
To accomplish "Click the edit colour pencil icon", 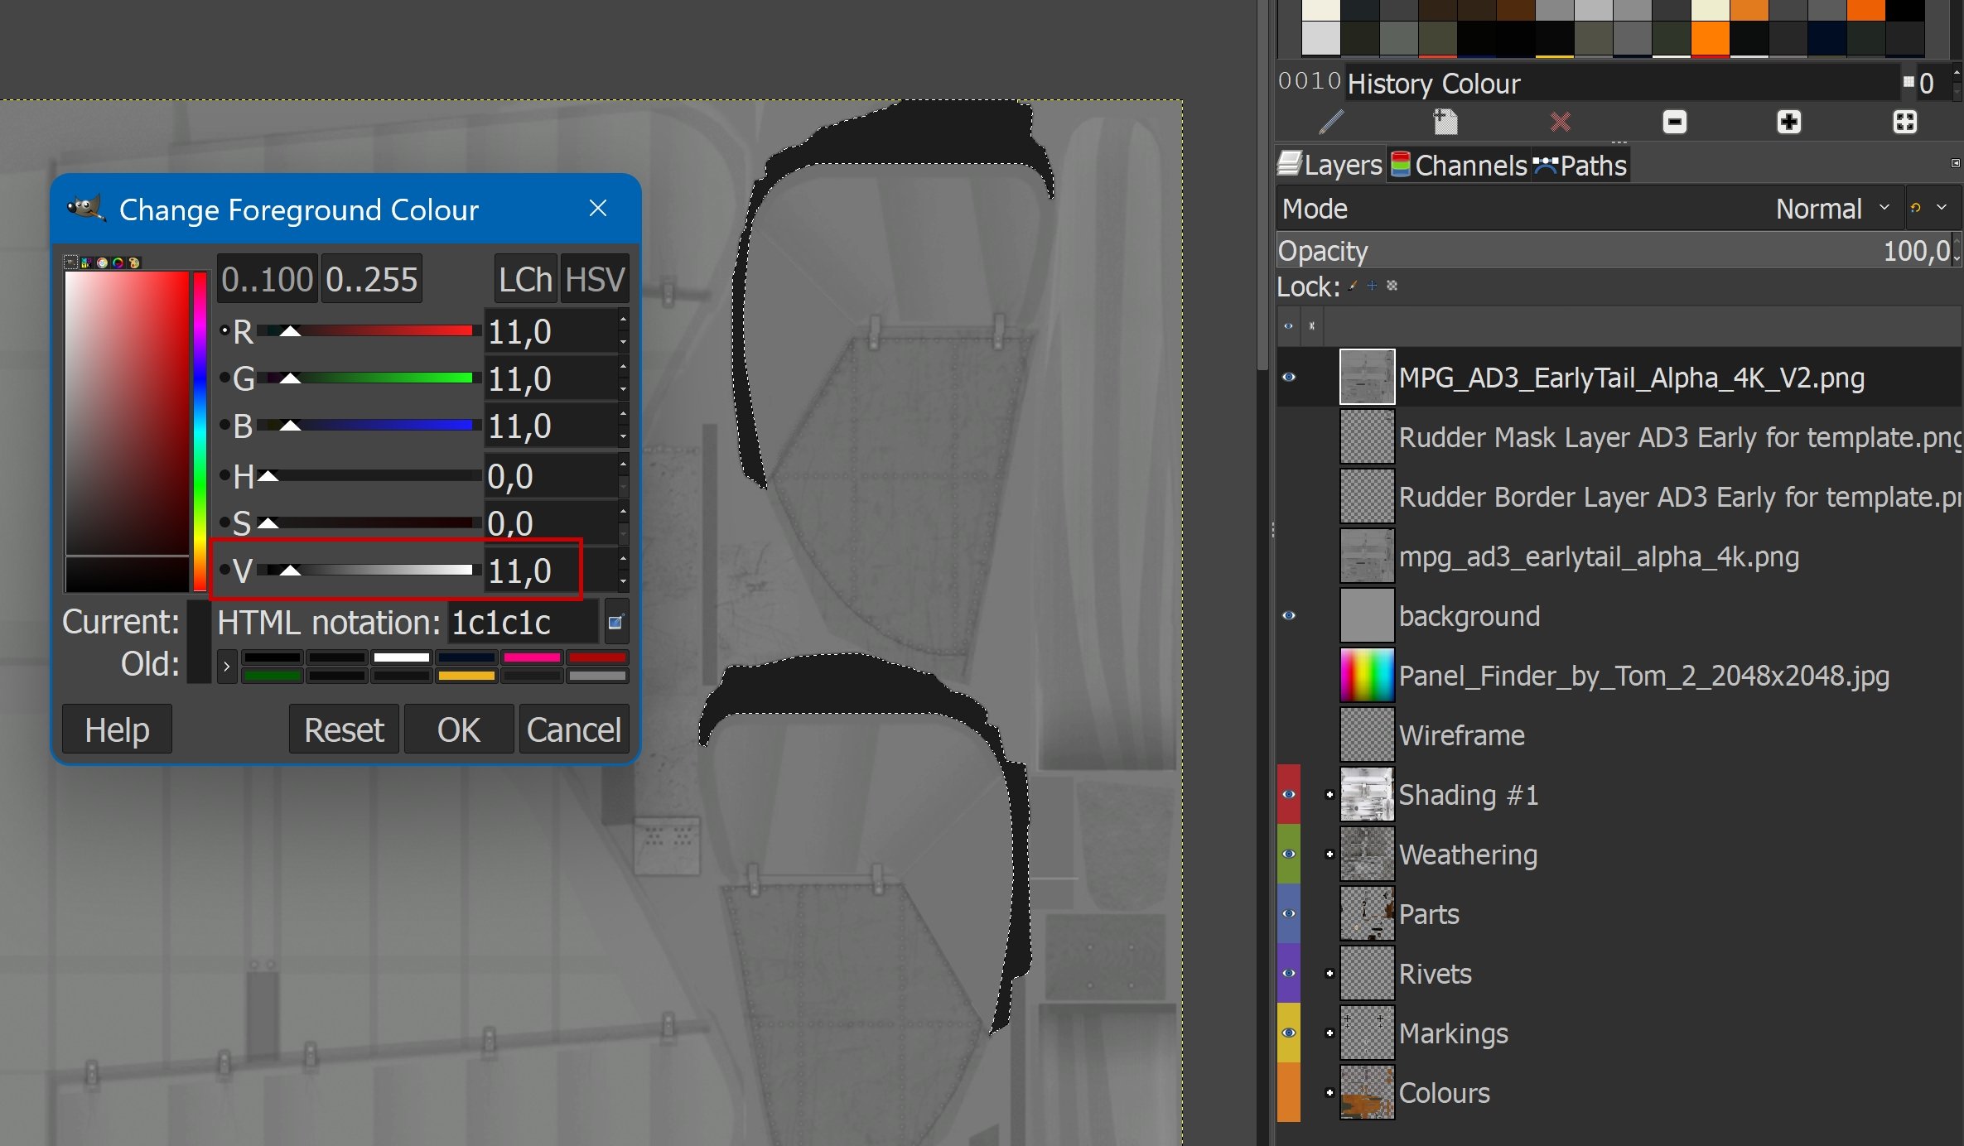I will click(1330, 123).
